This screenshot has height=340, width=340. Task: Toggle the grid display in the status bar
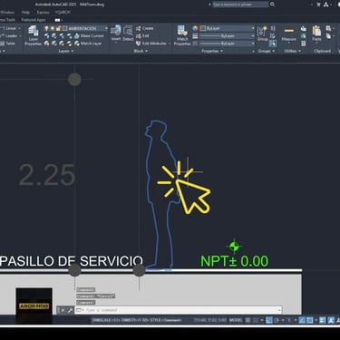(248, 320)
